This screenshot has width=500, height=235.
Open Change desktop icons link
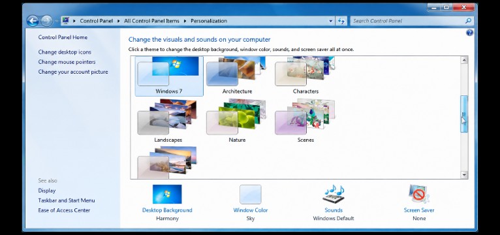[x=65, y=52]
